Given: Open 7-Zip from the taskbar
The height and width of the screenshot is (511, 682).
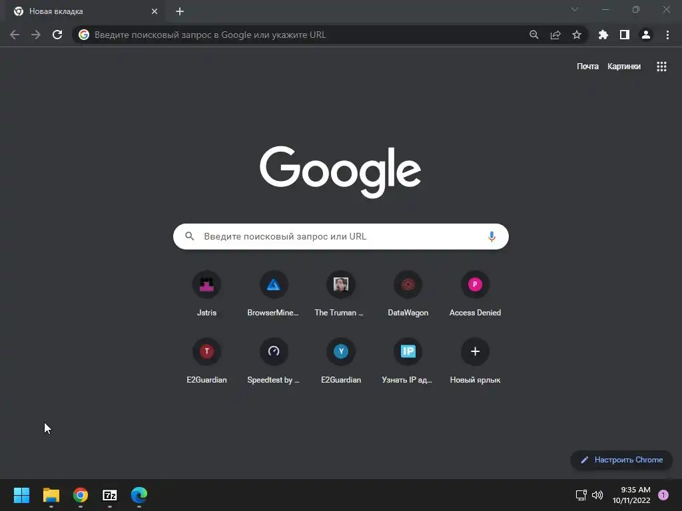Looking at the screenshot, I should click(110, 495).
